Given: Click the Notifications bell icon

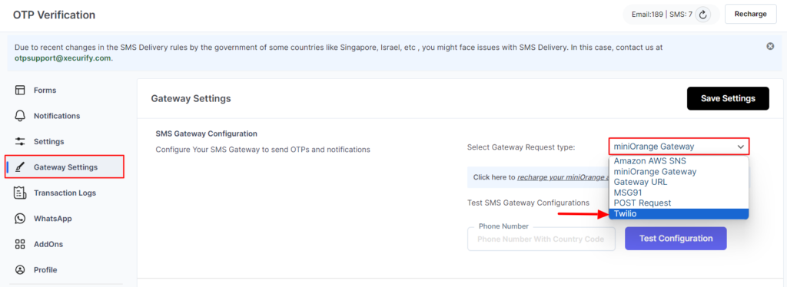Looking at the screenshot, I should pos(20,116).
